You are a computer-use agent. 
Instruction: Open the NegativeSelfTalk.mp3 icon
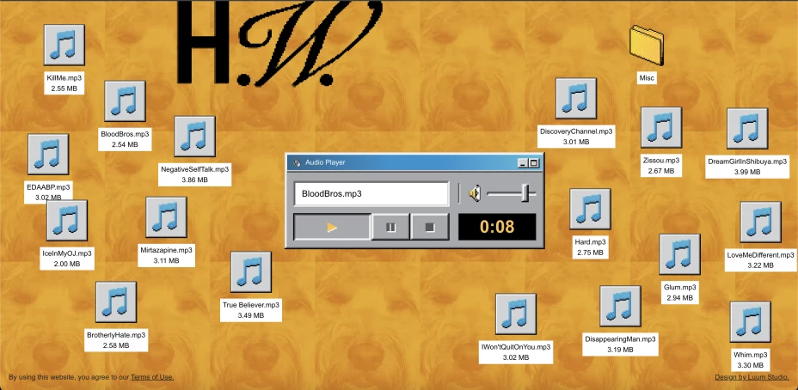click(x=195, y=137)
